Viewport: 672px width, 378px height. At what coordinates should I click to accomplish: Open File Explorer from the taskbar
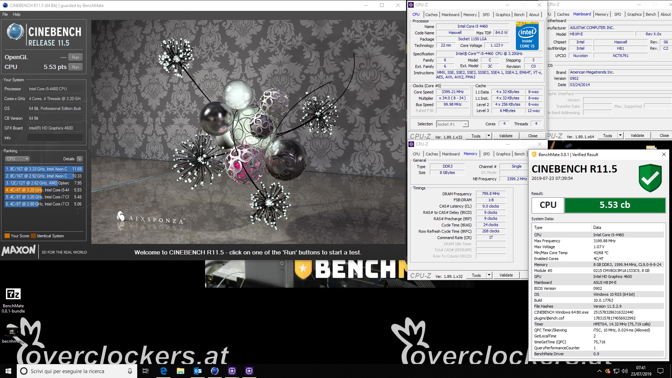[181, 371]
